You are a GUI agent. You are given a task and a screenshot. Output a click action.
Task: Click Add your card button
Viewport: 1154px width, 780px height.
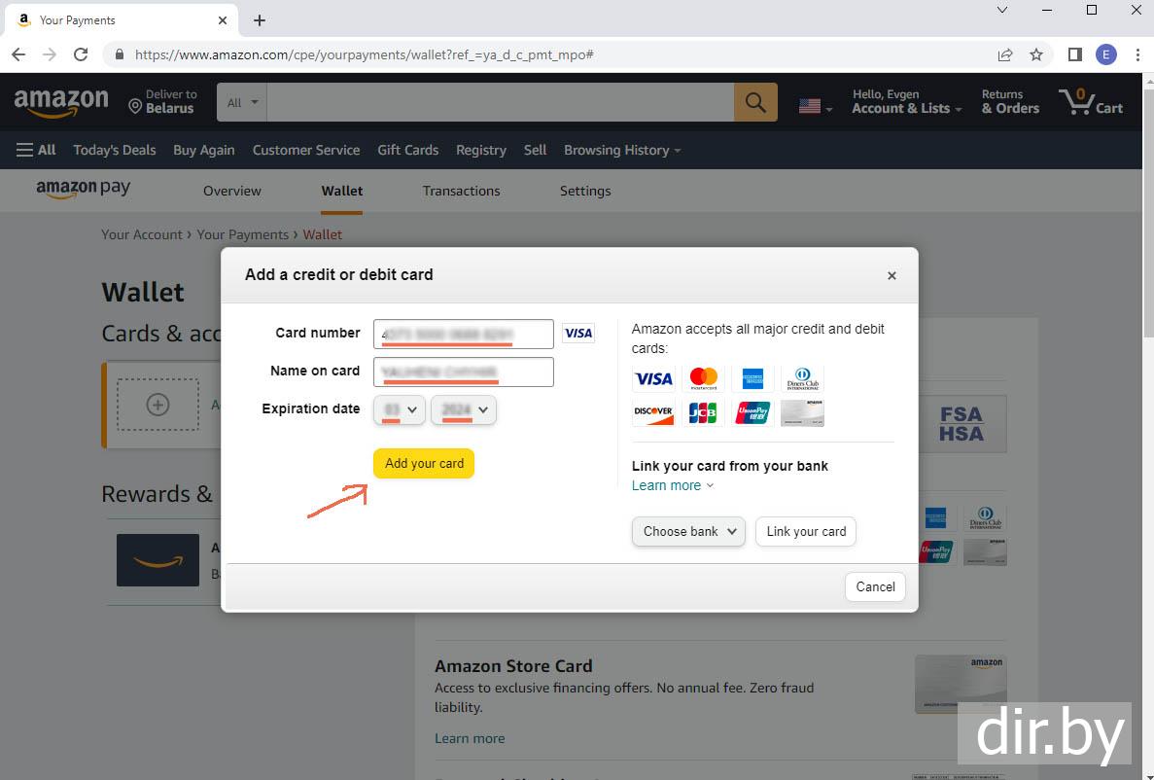coord(424,463)
